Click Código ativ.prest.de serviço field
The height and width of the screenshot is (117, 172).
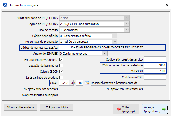tap(155, 59)
